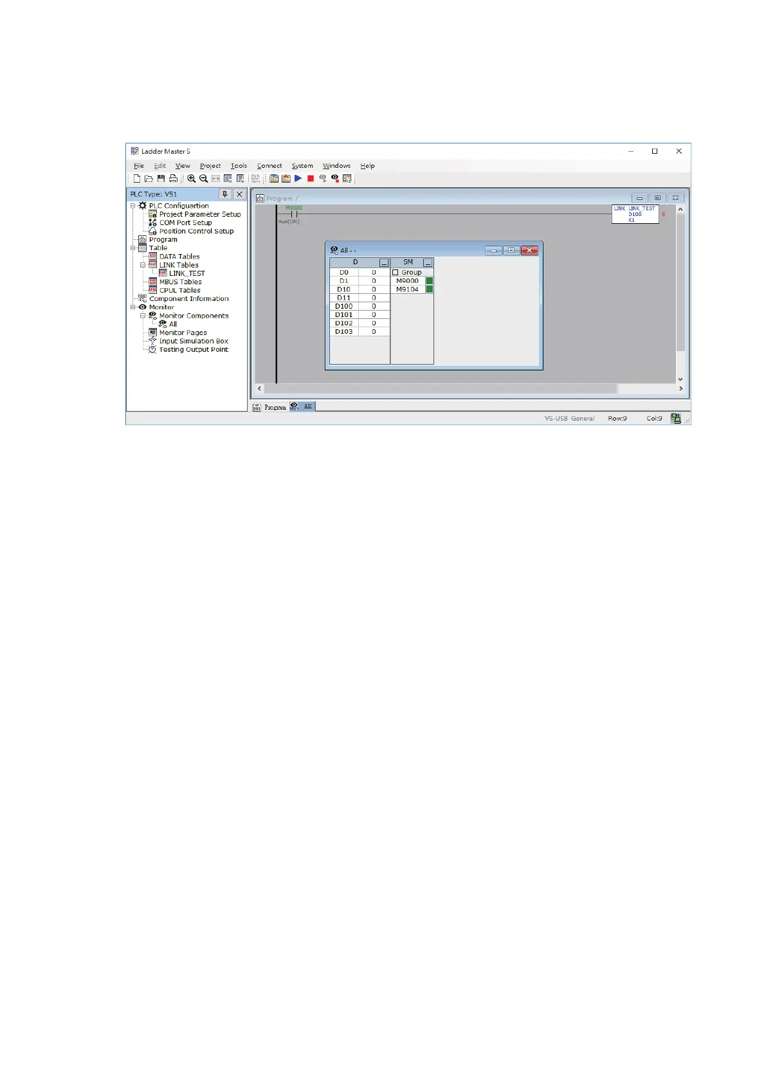Click the D0 register row label
Viewport: 766px width, 1083px height.
[x=344, y=273]
